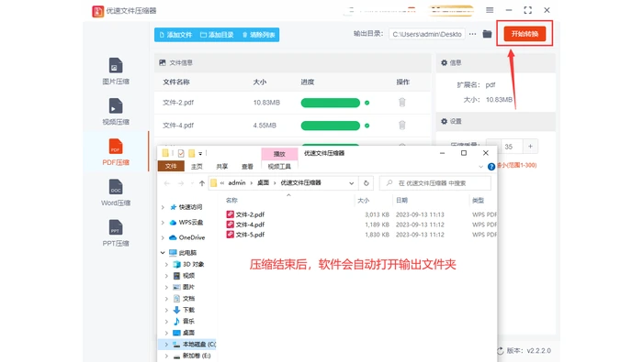This screenshot has width=643, height=362.
Task: Click the 优速文件压缩器 app logo
Action: (x=97, y=11)
